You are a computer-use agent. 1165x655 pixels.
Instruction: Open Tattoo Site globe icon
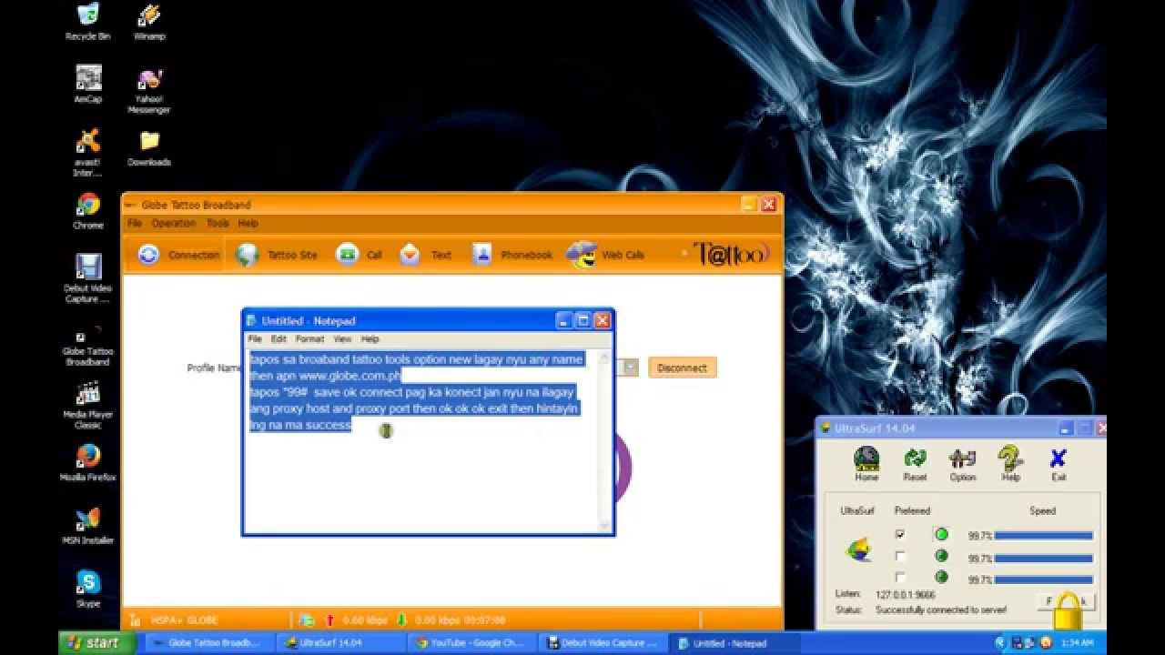(x=248, y=255)
